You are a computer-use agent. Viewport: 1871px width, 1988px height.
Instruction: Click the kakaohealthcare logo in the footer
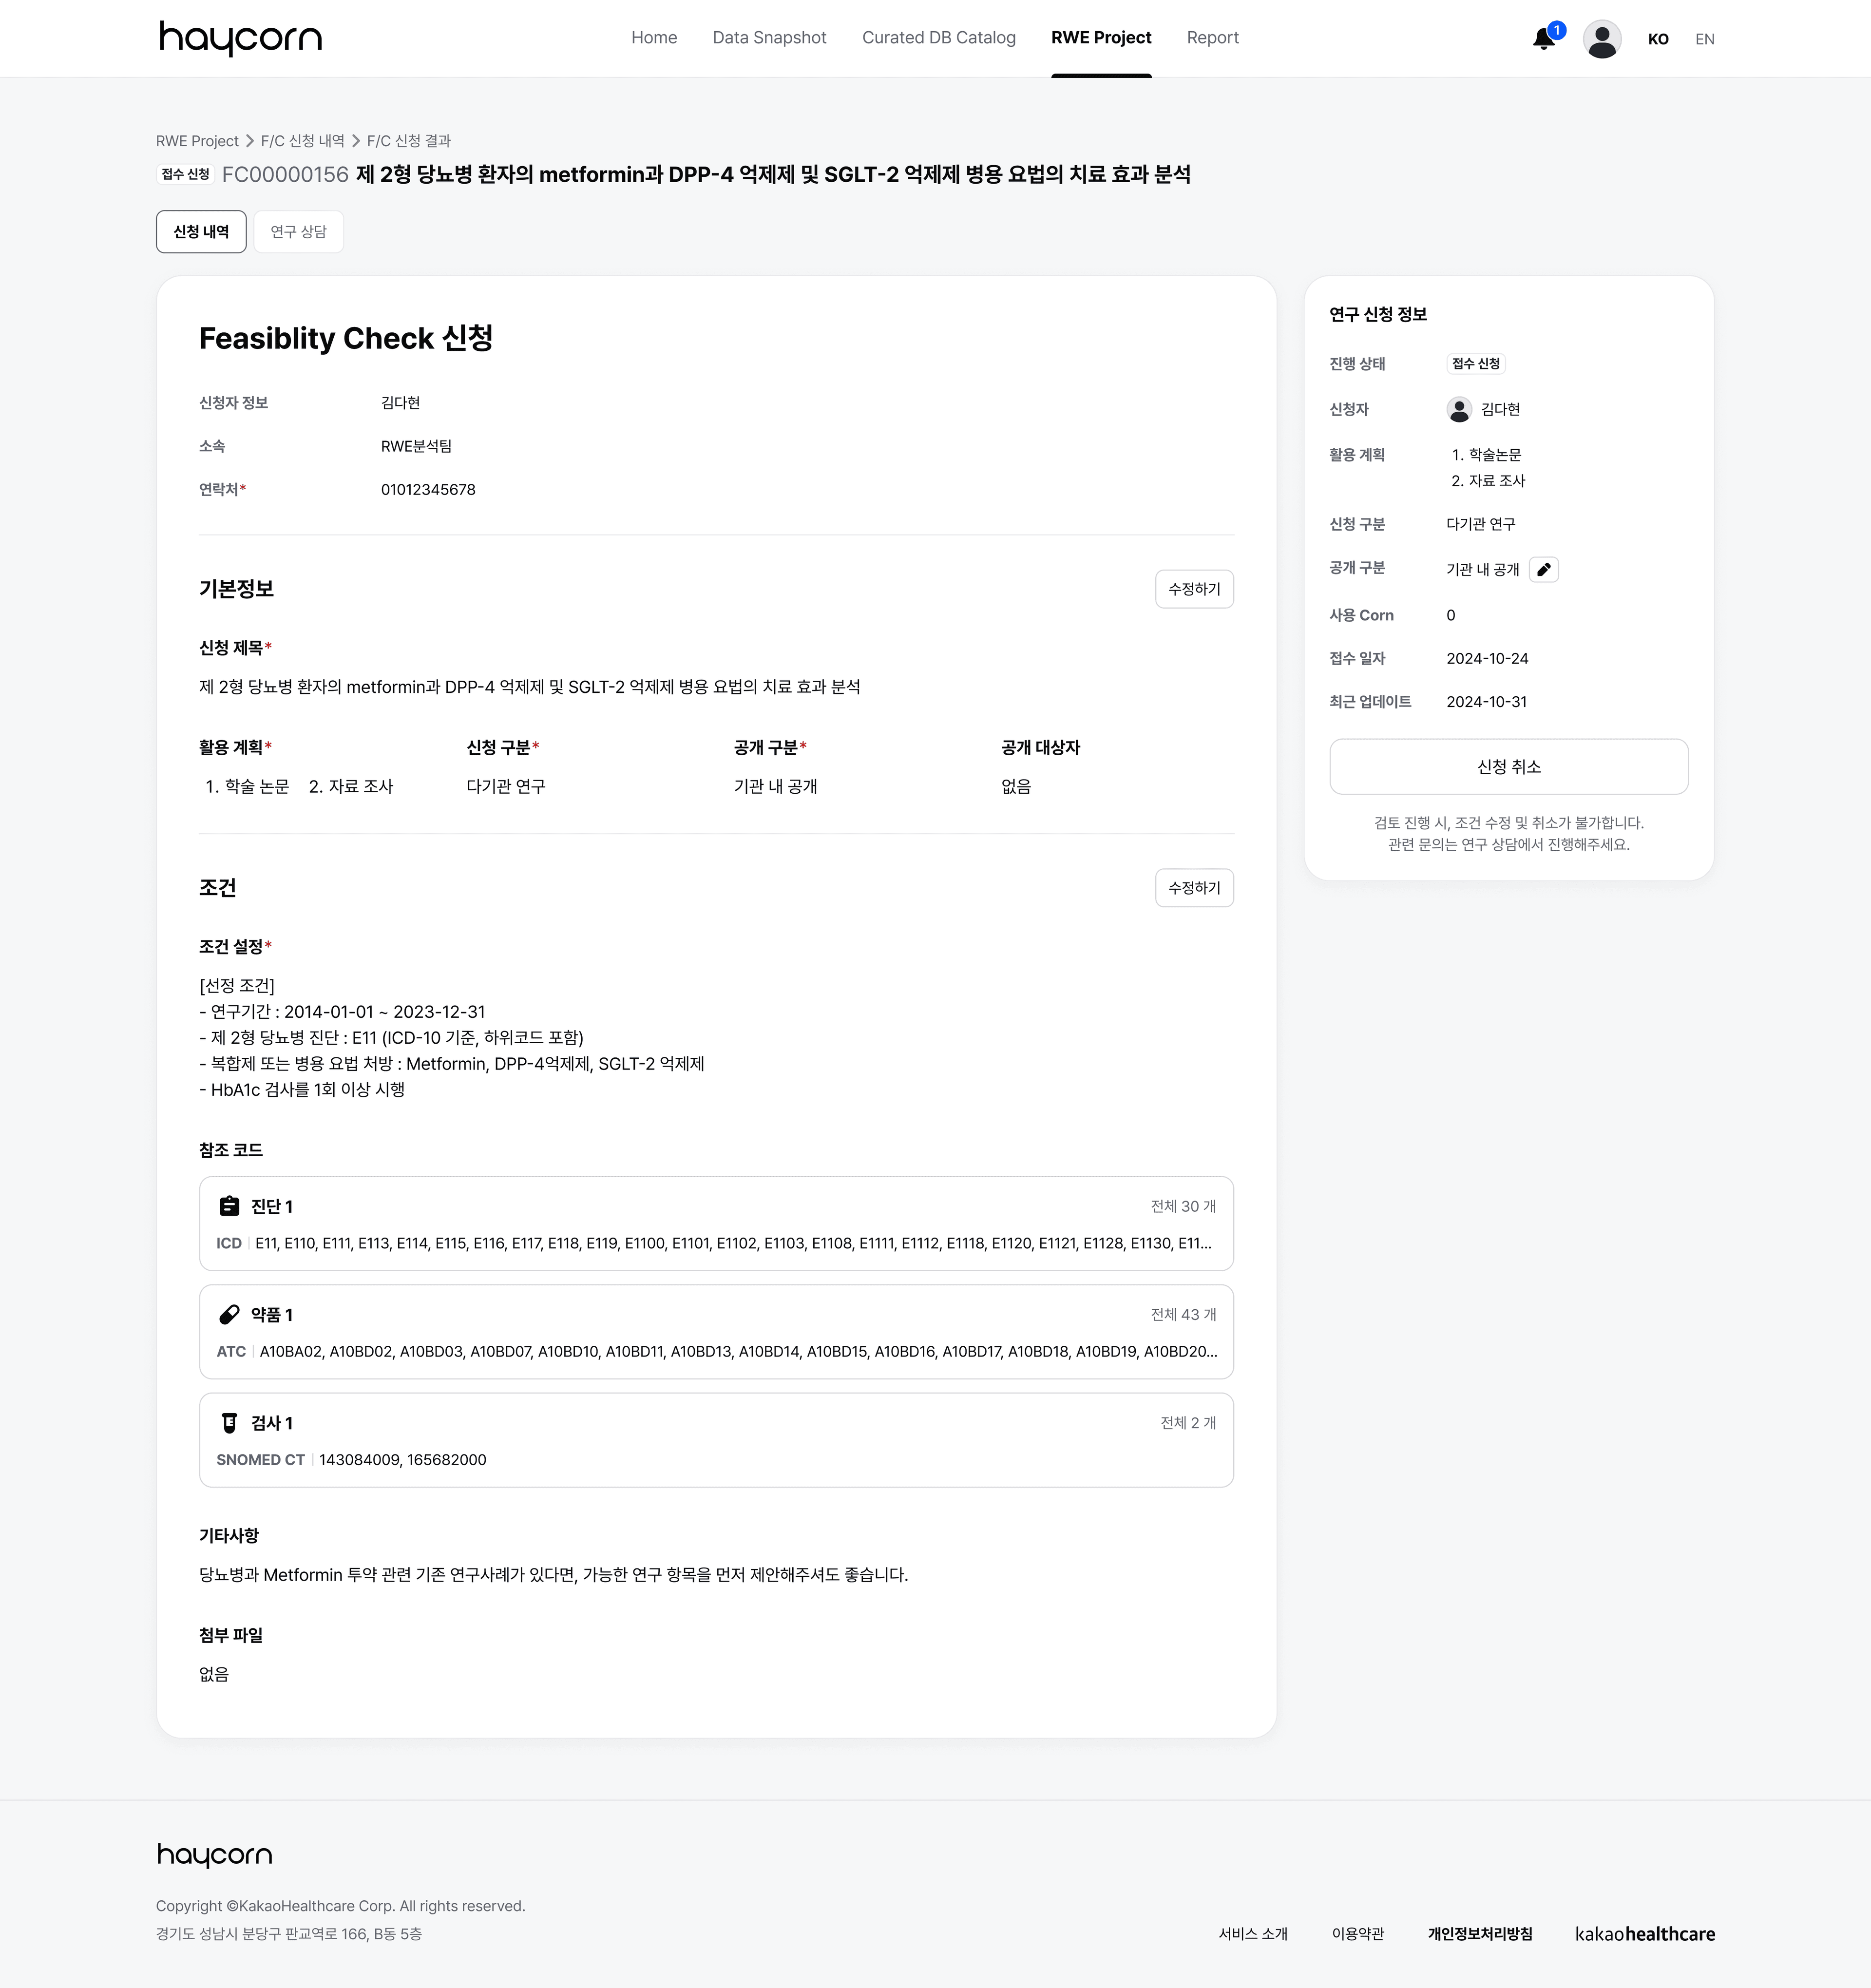pyautogui.click(x=1646, y=1934)
